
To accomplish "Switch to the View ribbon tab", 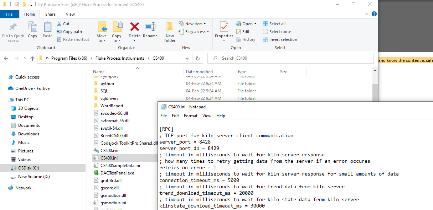I will point(71,14).
